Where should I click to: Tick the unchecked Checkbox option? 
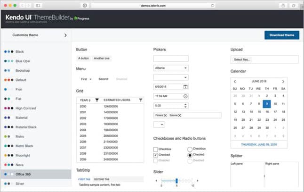pos(156,149)
